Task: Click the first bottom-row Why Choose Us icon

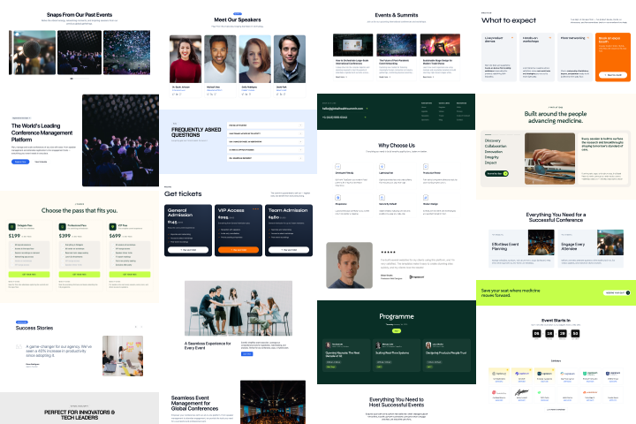Action: click(x=337, y=198)
